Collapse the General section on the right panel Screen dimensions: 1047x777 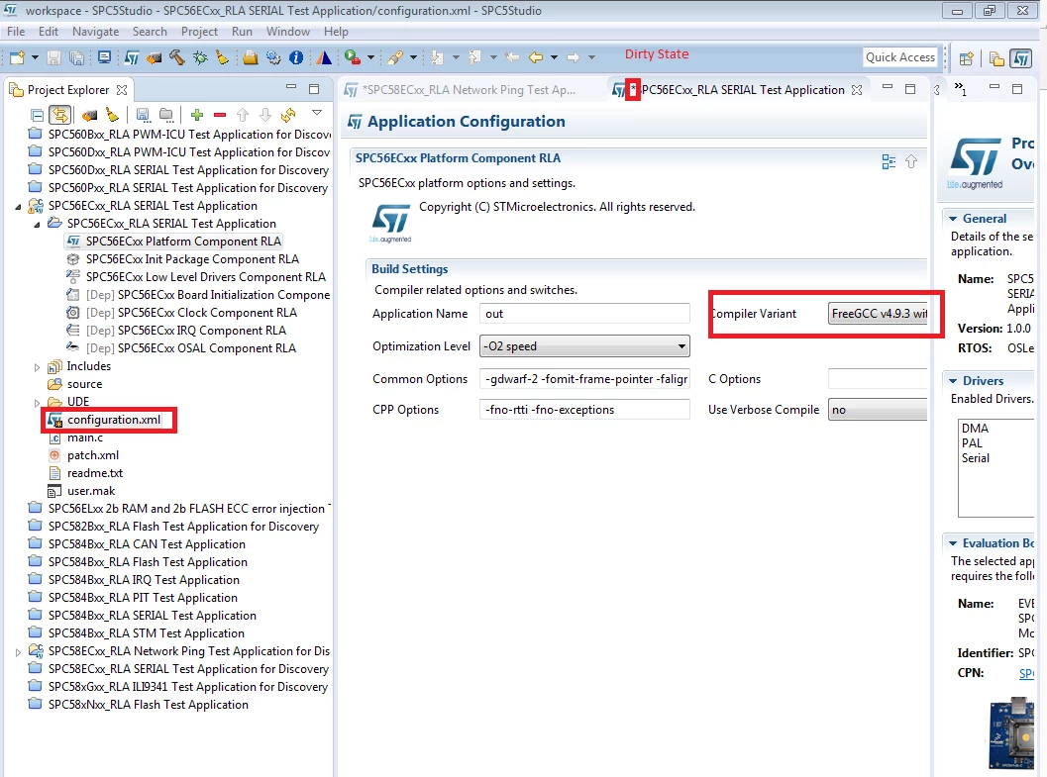[953, 219]
